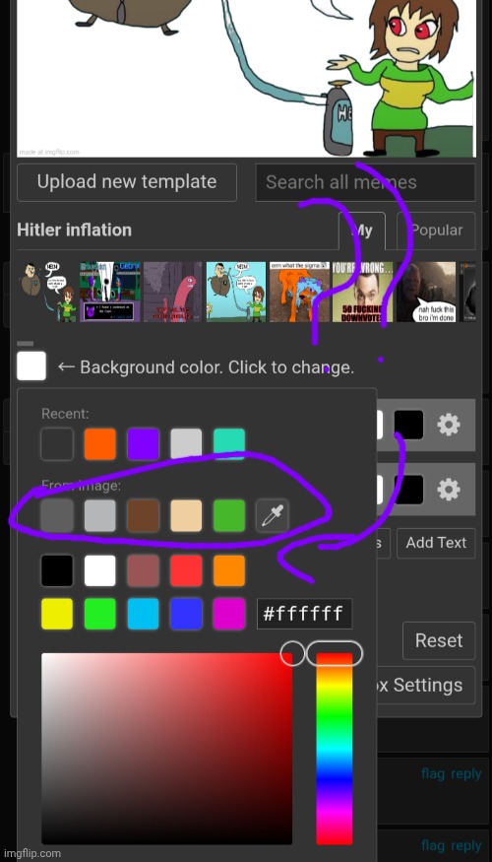The width and height of the screenshot is (492, 862).
Task: Open settings gear beside the upper black outline swatch
Action: click(449, 425)
